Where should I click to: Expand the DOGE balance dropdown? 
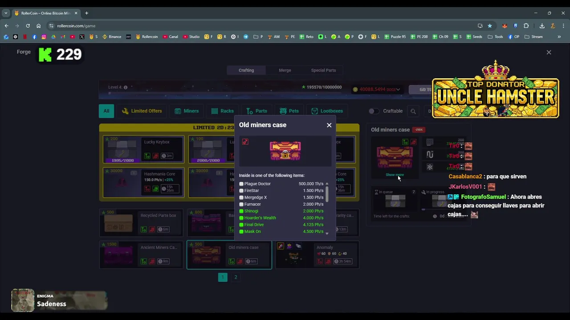click(x=398, y=89)
